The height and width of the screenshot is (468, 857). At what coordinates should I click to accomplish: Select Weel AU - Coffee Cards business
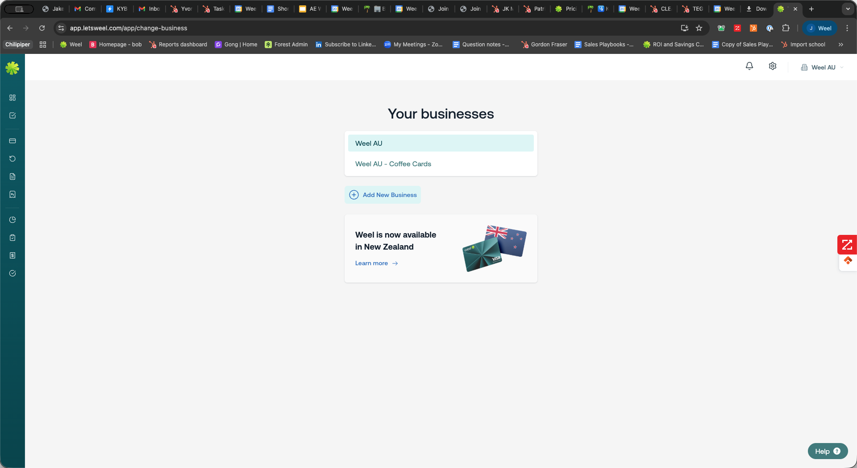pyautogui.click(x=393, y=164)
